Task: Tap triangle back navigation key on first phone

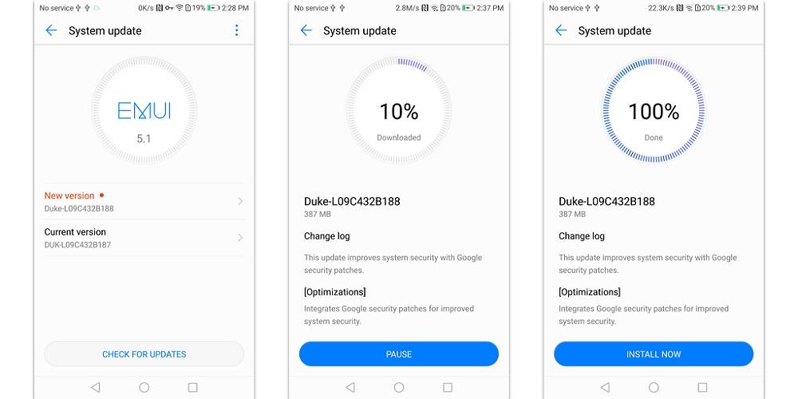Action: (95, 387)
